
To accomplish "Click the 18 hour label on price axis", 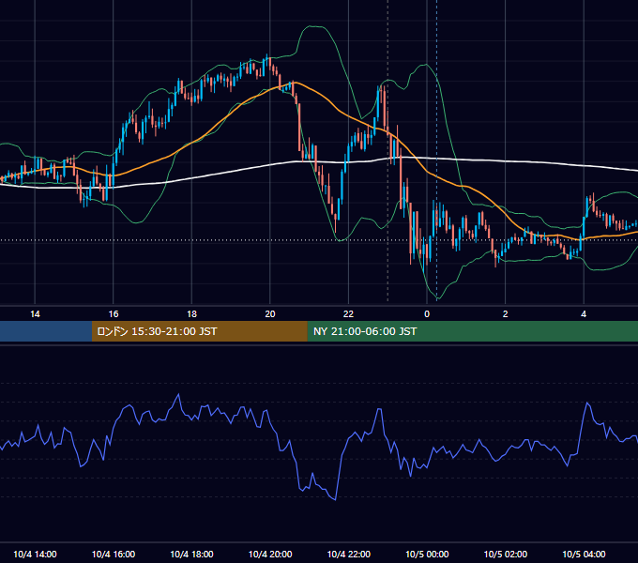I will [191, 314].
